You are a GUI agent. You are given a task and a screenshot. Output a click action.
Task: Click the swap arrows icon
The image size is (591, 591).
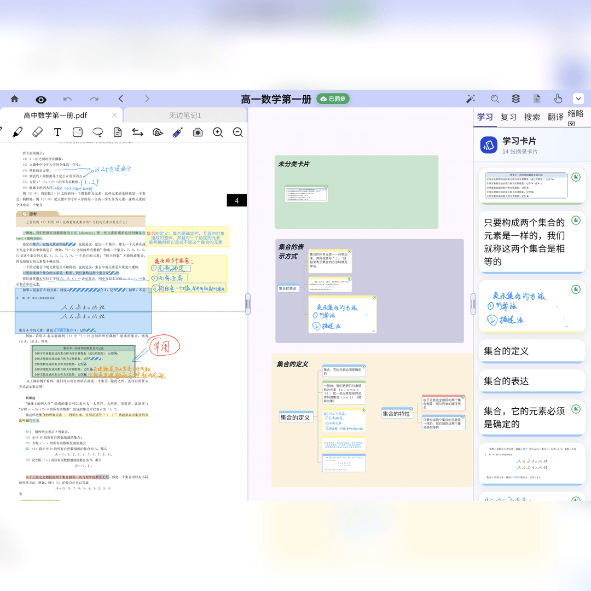[137, 132]
